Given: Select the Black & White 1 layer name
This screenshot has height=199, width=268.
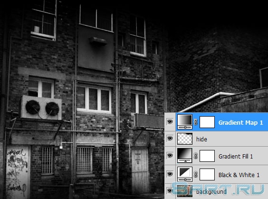Looking at the screenshot, I should pos(239,175).
